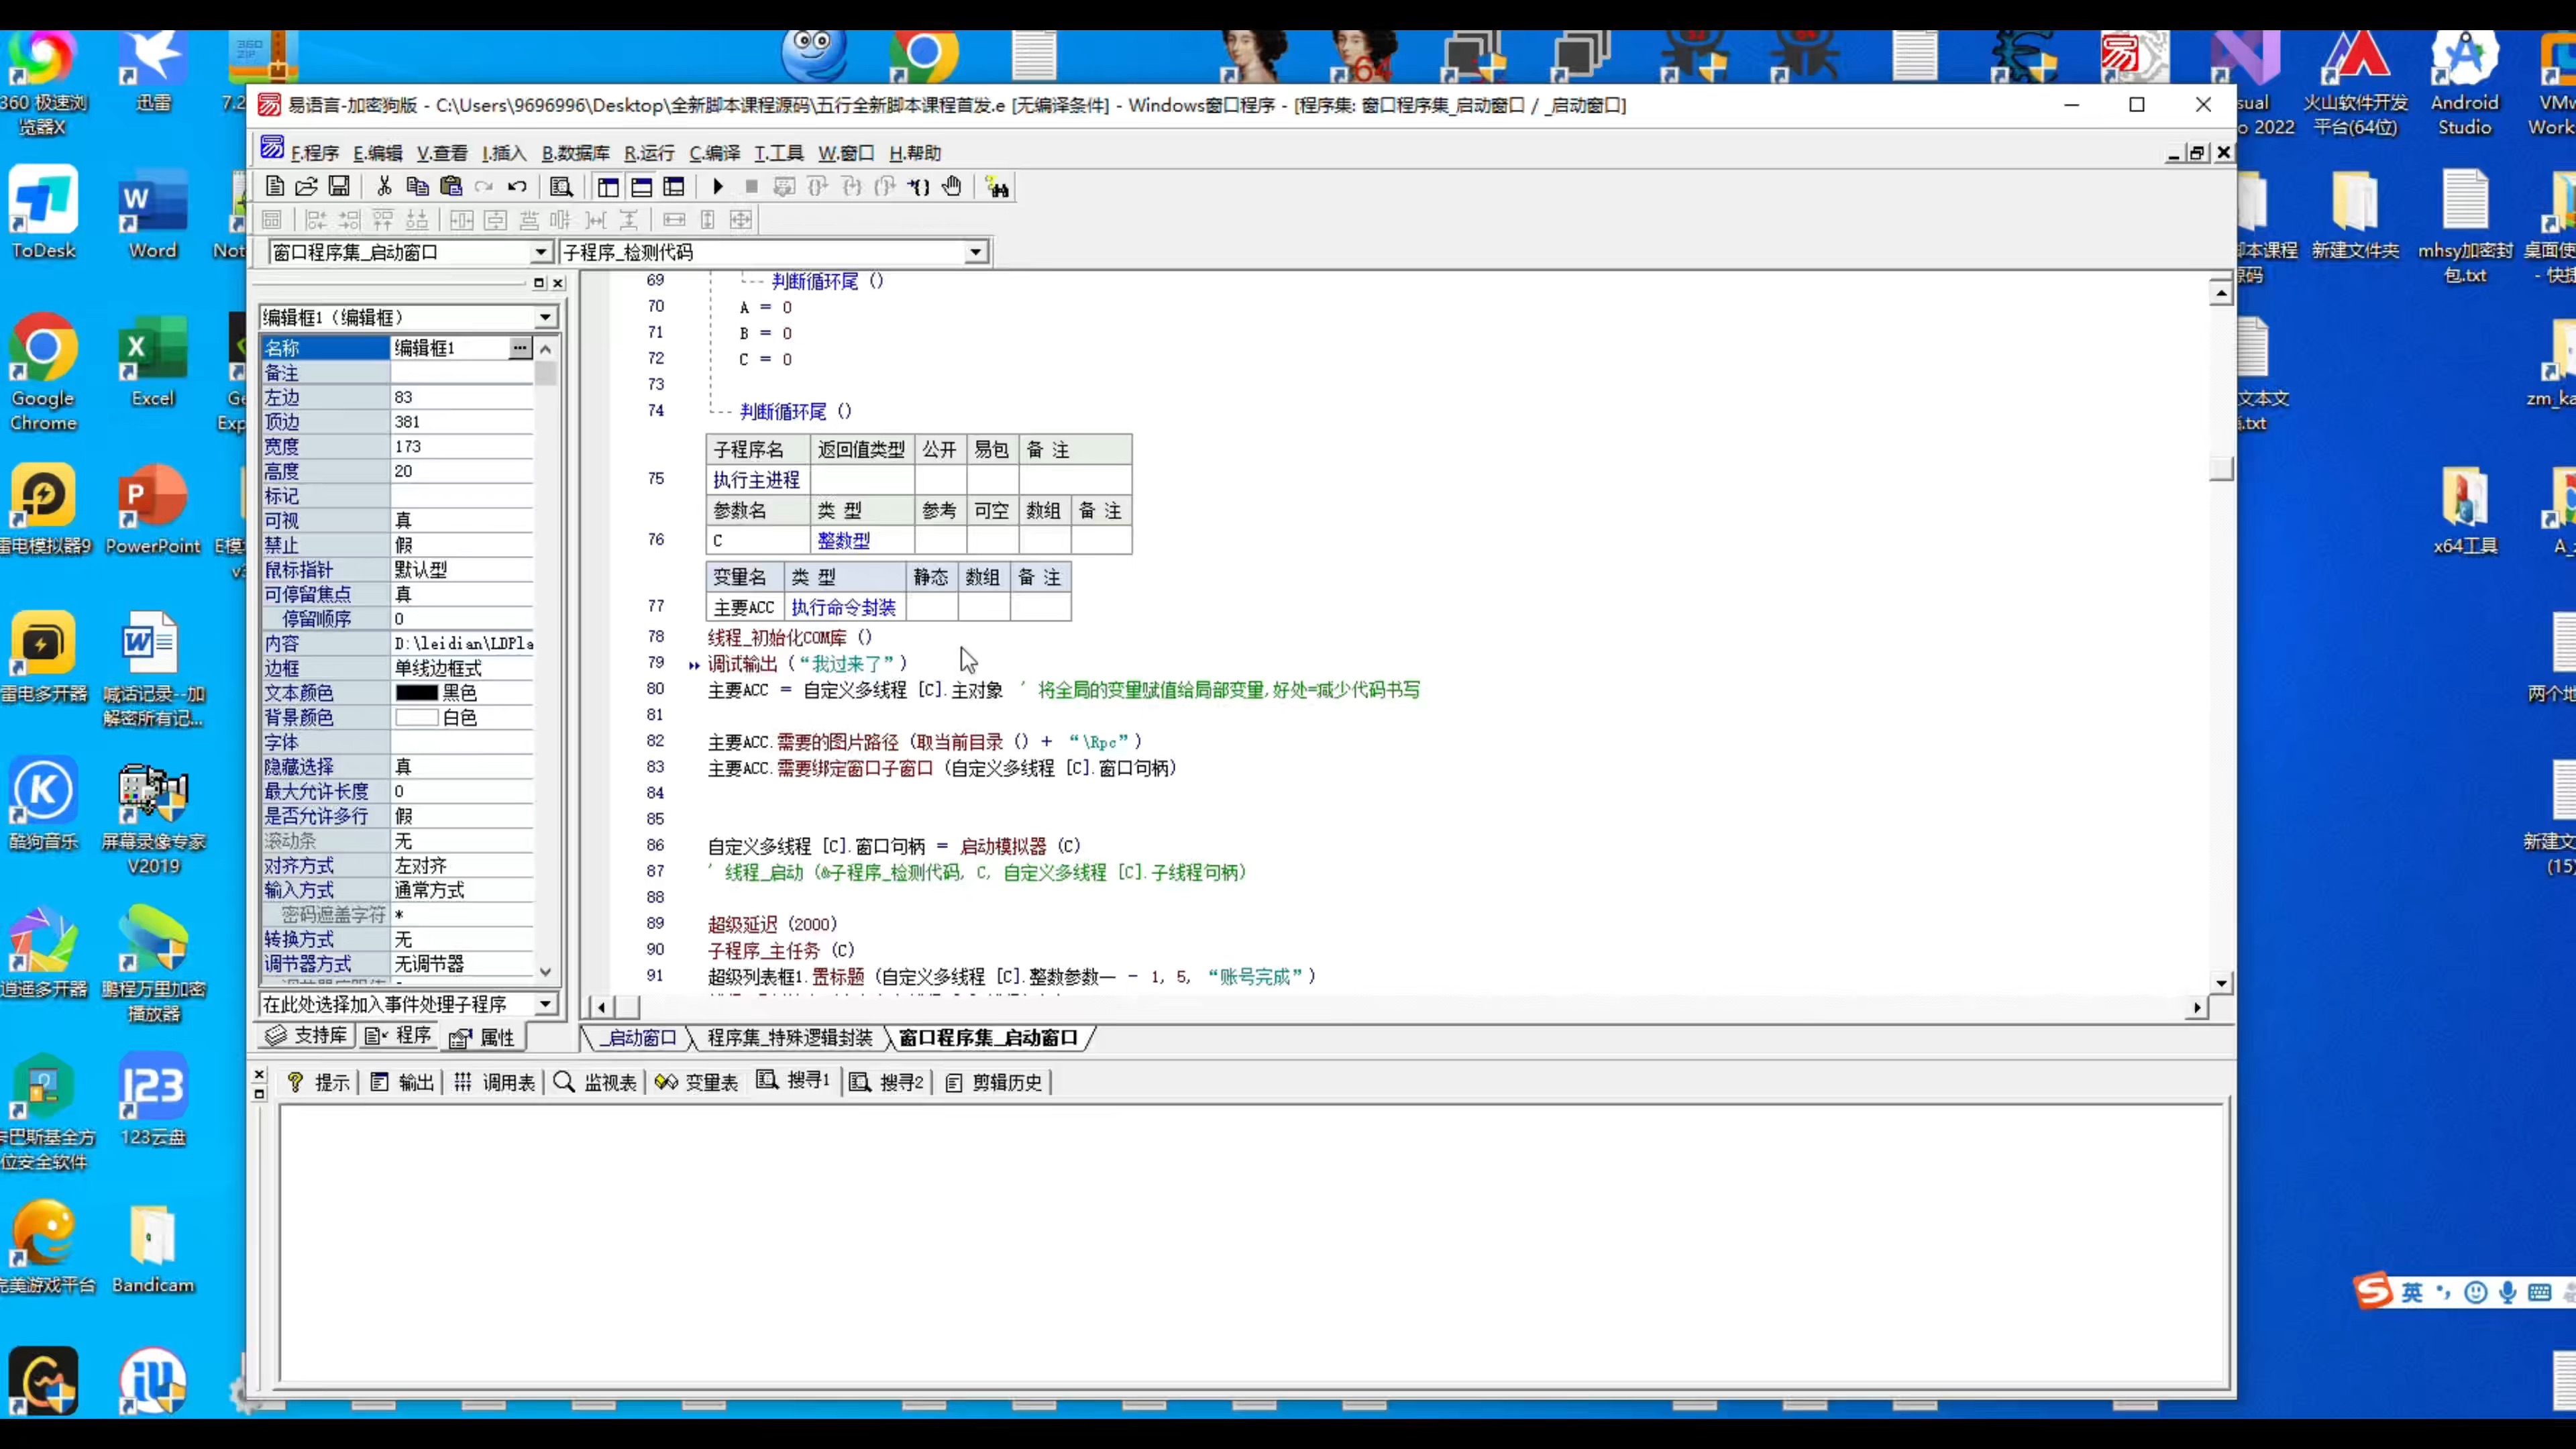Expand the 编辑框1（编辑框）component dropdown

pyautogui.click(x=545, y=317)
